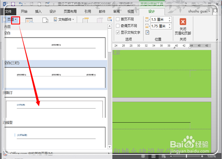Image resolution: width=222 pixels, height=159 pixels.
Task: Select the 边线型 header thumbnail
Action: [x=55, y=137]
